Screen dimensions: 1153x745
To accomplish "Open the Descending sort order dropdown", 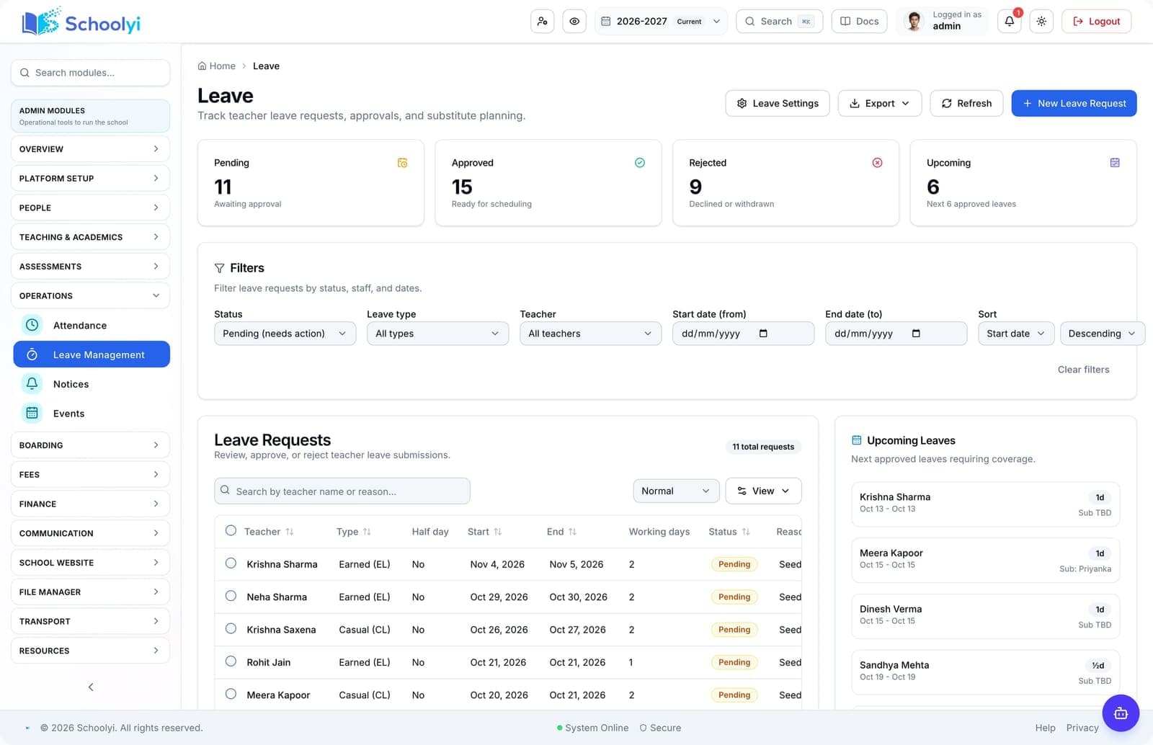I will pos(1102,334).
